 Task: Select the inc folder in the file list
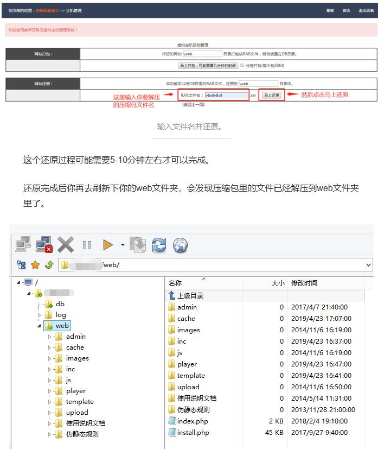pyautogui.click(x=182, y=342)
